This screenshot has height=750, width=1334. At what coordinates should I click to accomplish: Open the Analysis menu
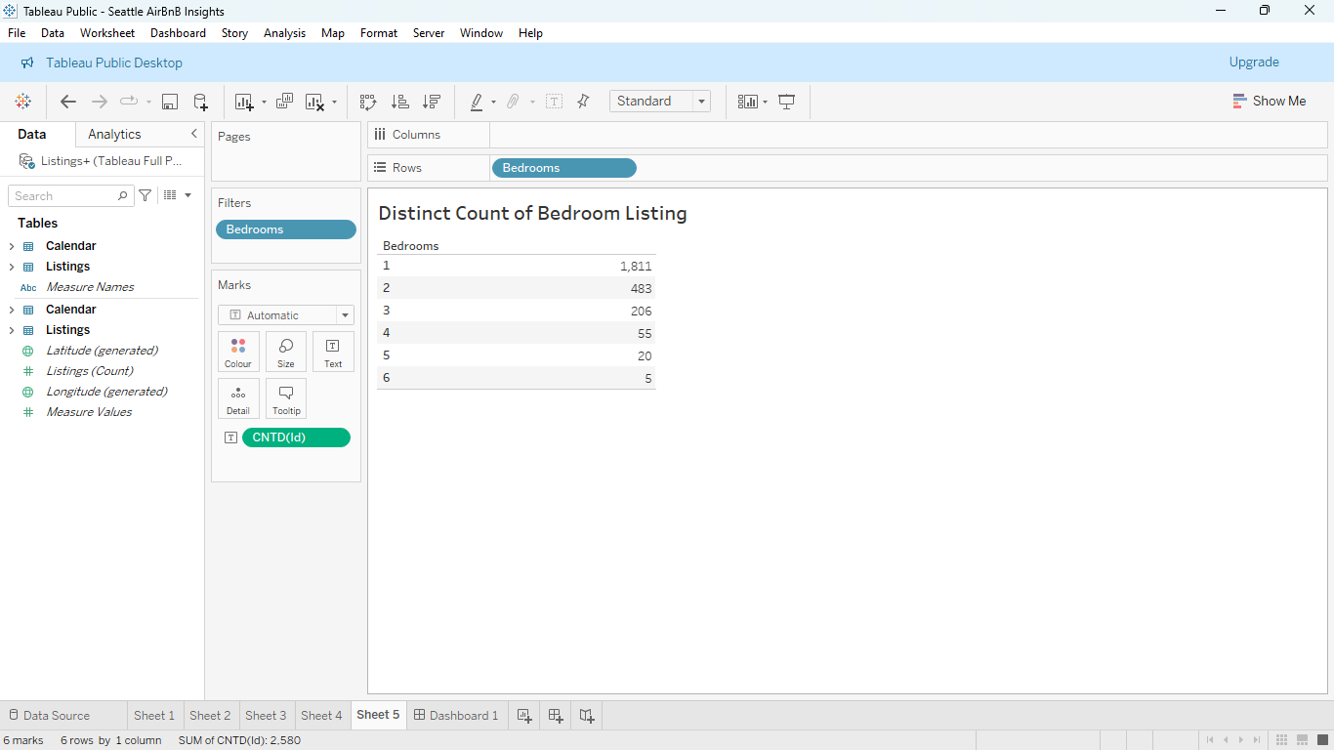[284, 33]
